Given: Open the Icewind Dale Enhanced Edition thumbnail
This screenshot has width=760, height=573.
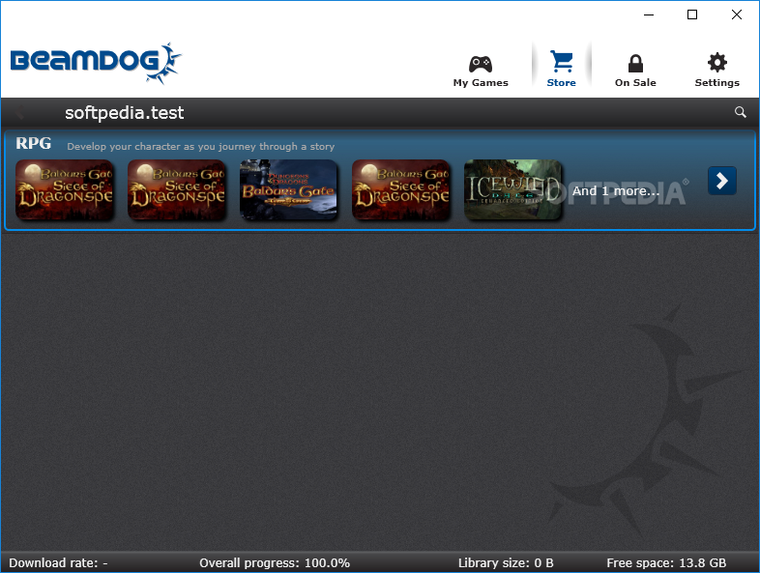Looking at the screenshot, I should (512, 189).
